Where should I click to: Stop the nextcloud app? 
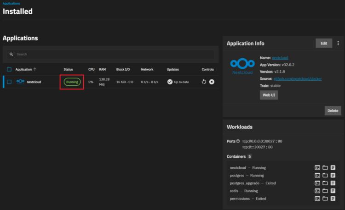click(x=212, y=82)
